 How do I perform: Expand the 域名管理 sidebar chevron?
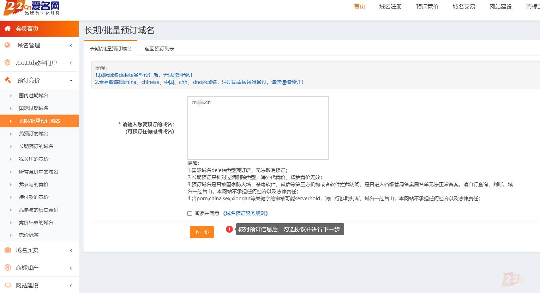[71, 45]
